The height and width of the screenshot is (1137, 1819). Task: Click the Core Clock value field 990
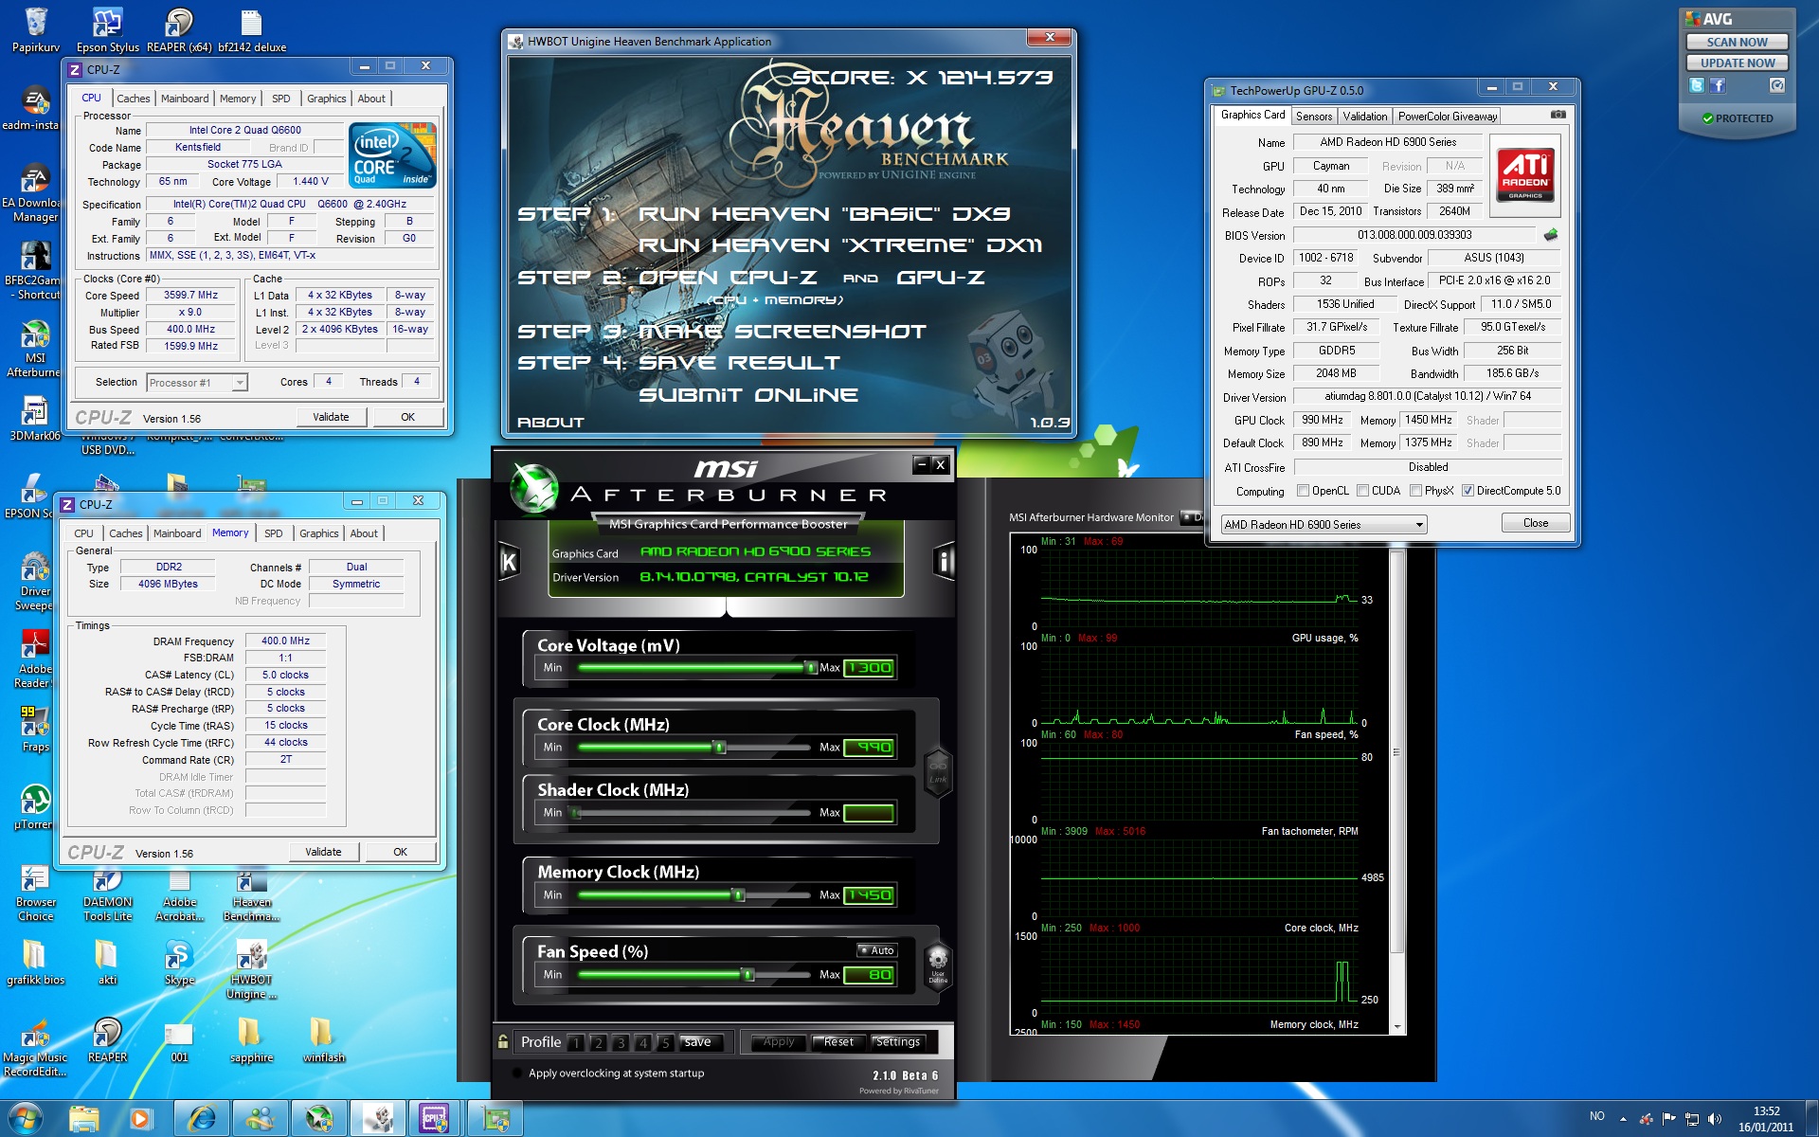(869, 748)
